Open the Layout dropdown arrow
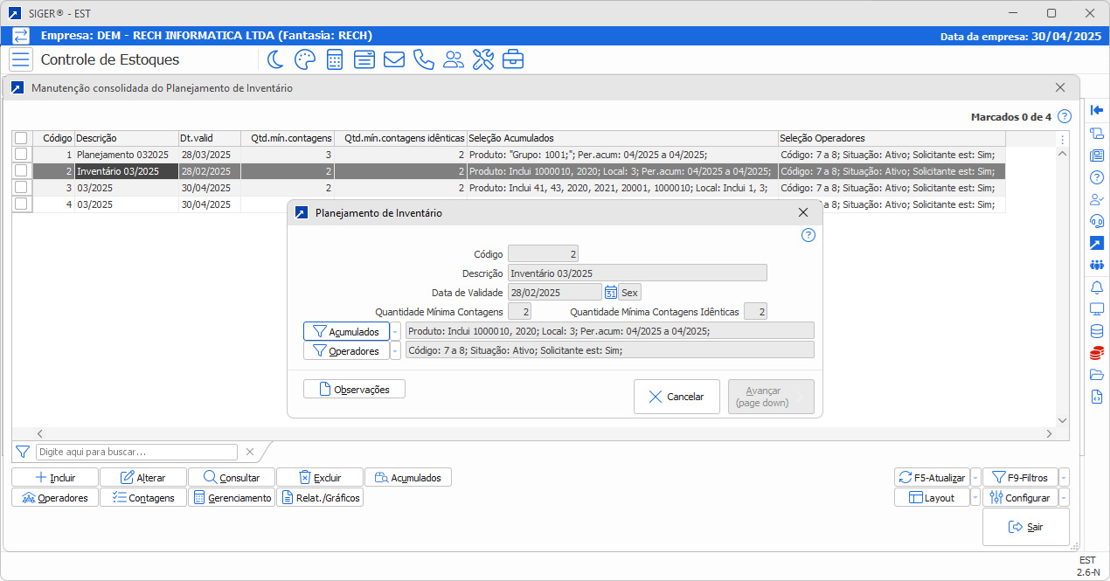Viewport: 1110px width, 581px height. tap(975, 498)
